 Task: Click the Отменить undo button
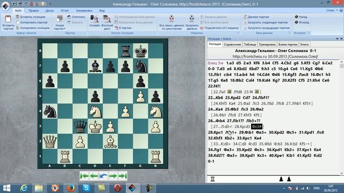coord(76,17)
